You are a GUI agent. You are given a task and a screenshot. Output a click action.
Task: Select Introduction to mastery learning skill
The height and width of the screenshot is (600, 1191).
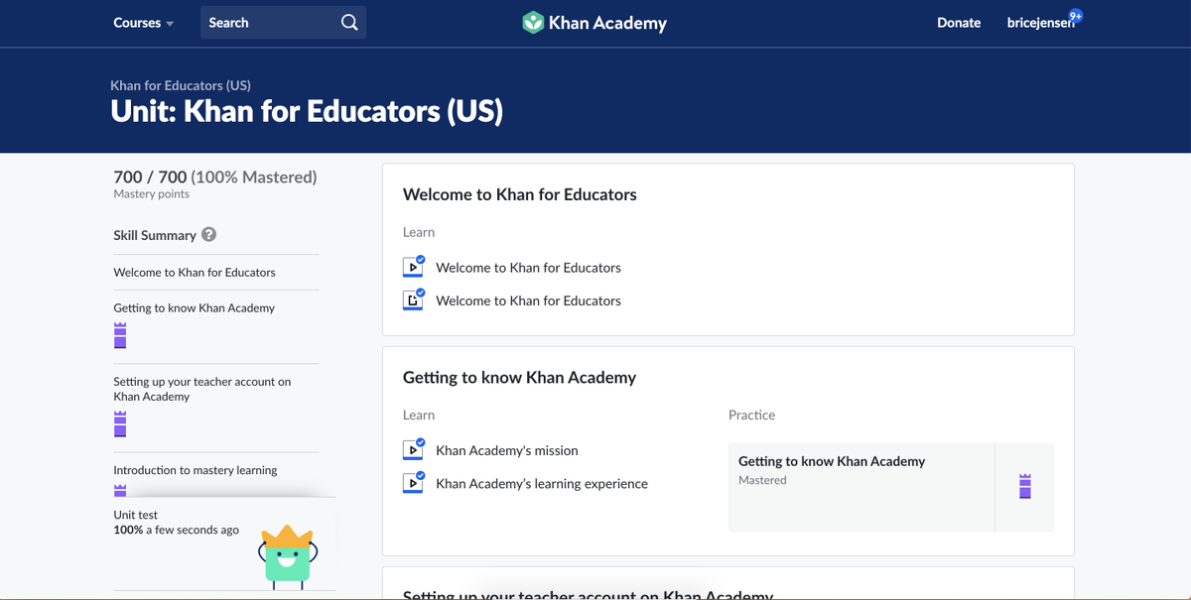(196, 470)
